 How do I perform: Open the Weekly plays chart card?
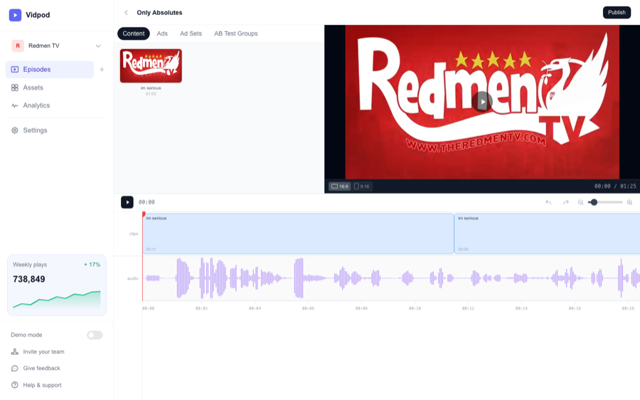pos(57,285)
